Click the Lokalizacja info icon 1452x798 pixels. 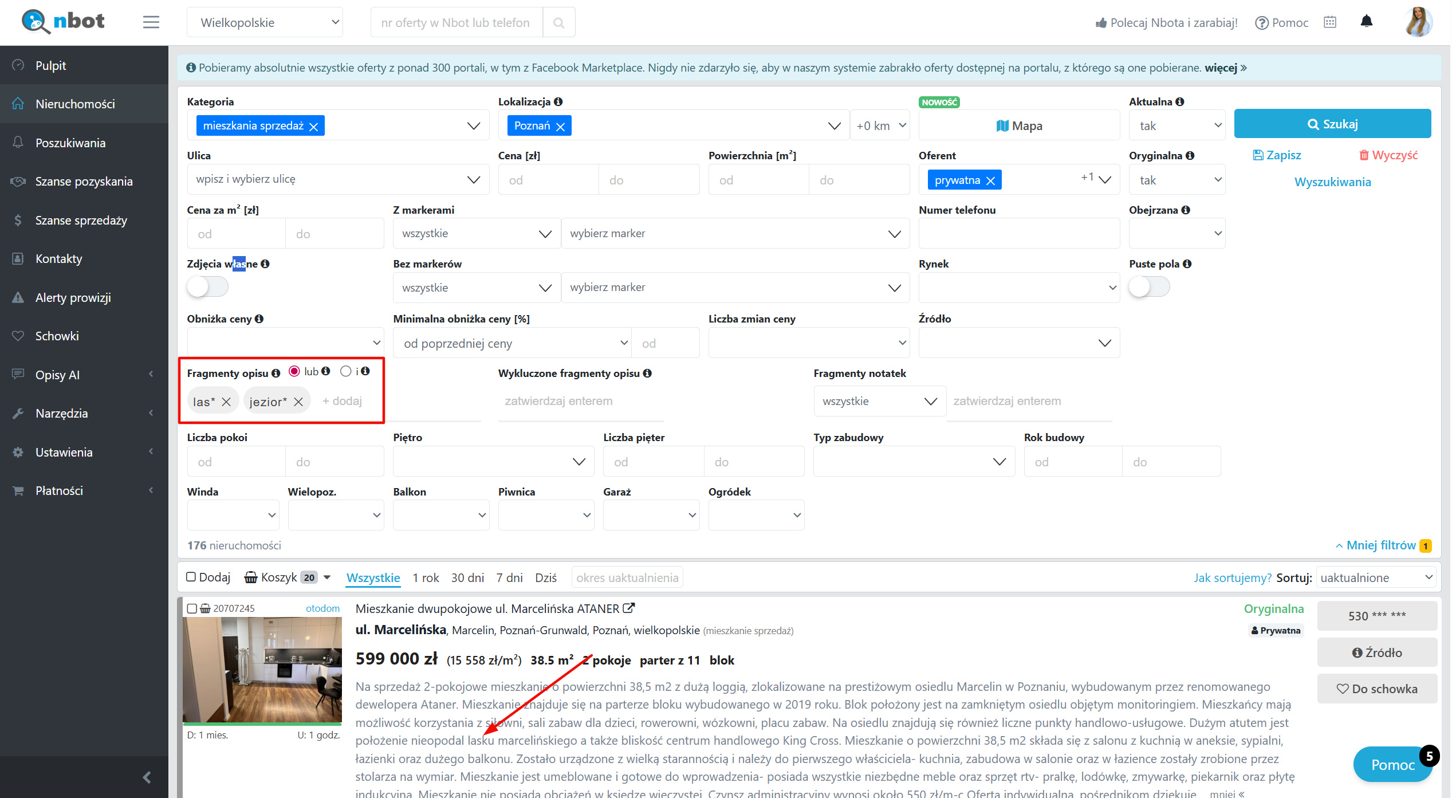click(558, 101)
